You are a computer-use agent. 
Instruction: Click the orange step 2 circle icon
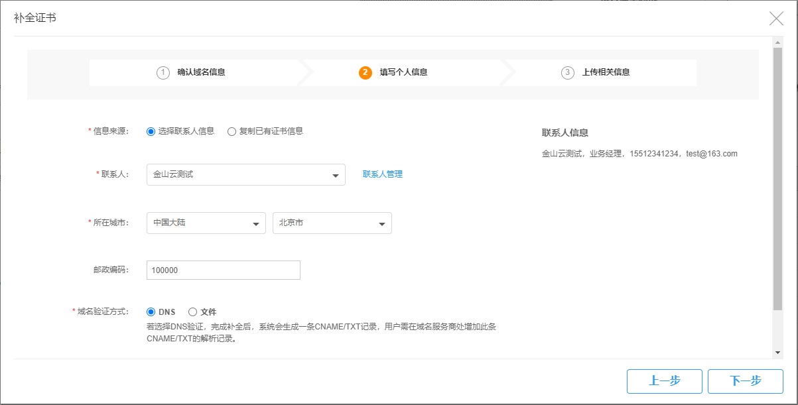click(x=365, y=73)
